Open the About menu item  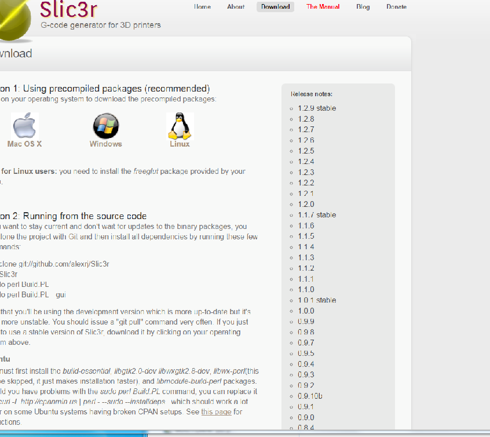[236, 6]
